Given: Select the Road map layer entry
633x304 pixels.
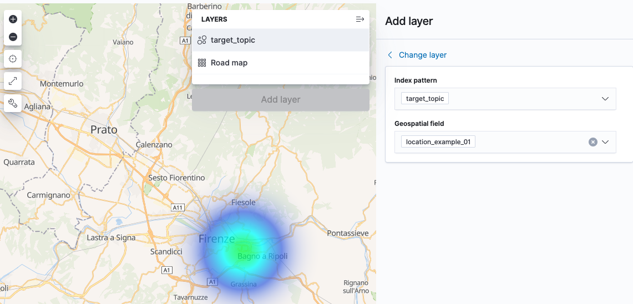Looking at the screenshot, I should pyautogui.click(x=229, y=63).
